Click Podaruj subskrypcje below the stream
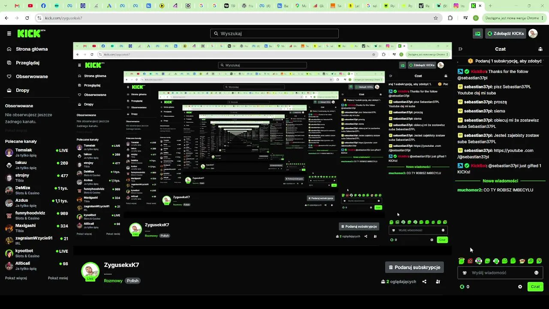 pyautogui.click(x=414, y=267)
